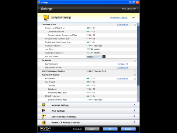Adjust SONAR Advanced Mode slider
The height and width of the screenshot is (133, 177).
(x=90, y=100)
